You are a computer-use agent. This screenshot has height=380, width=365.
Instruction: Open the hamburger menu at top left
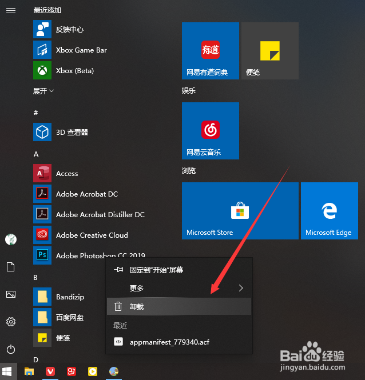[11, 10]
